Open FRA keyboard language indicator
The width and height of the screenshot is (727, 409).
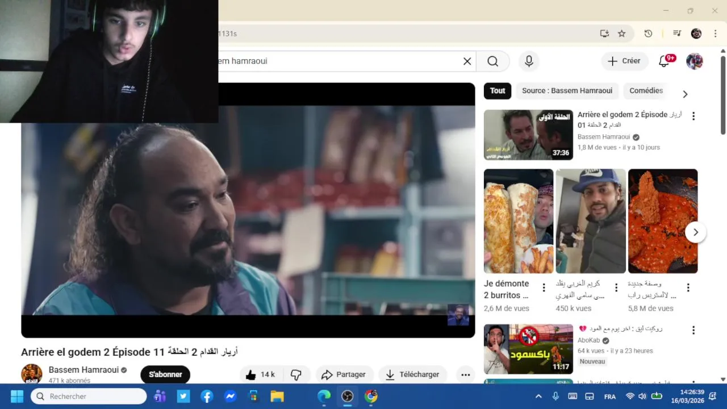point(610,397)
